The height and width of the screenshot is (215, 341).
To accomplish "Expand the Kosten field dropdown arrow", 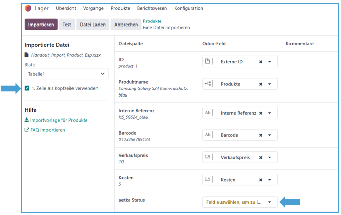I will pos(270,180).
